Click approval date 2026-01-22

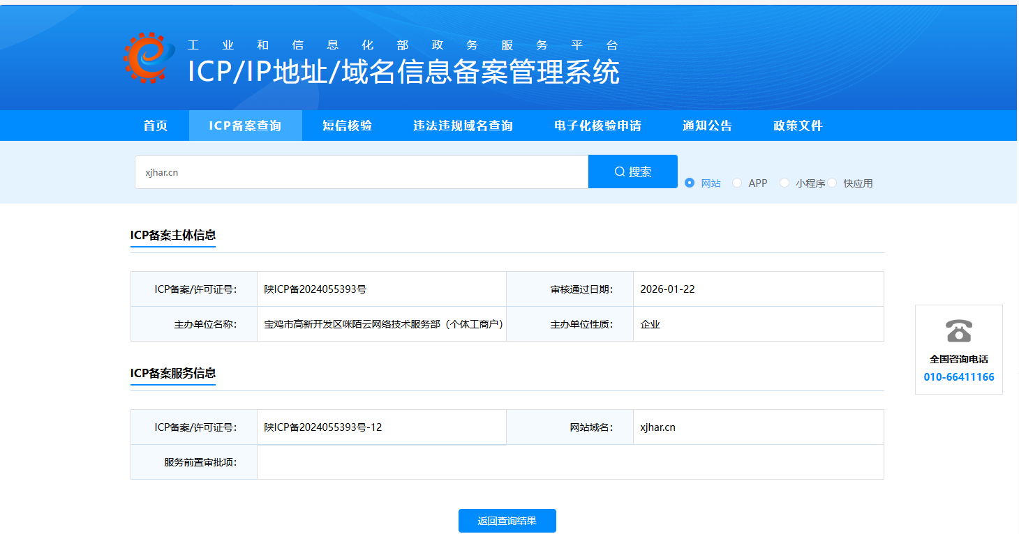click(x=667, y=289)
